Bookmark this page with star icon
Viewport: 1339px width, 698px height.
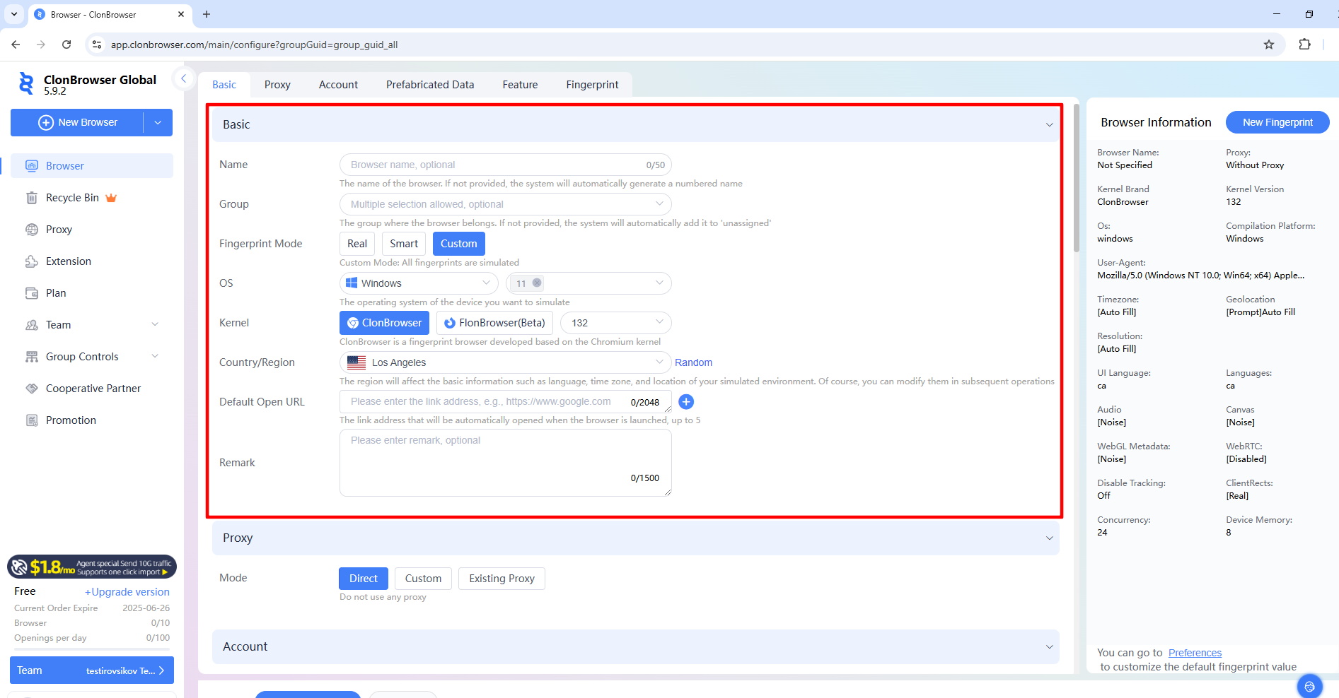pyautogui.click(x=1268, y=45)
